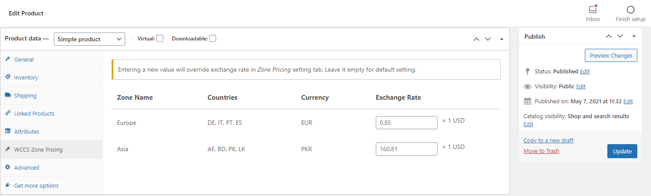Image resolution: width=651 pixels, height=196 pixels.
Task: Open the Inbox icon
Action: click(592, 10)
